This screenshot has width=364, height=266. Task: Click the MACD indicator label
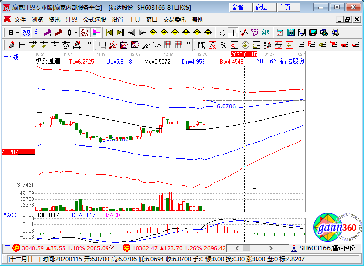(10, 215)
